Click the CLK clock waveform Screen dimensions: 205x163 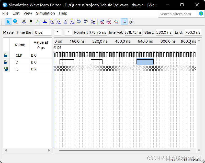coord(125,55)
